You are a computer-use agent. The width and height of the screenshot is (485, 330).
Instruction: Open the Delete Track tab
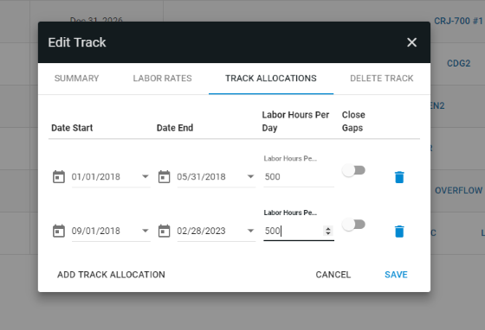point(381,79)
